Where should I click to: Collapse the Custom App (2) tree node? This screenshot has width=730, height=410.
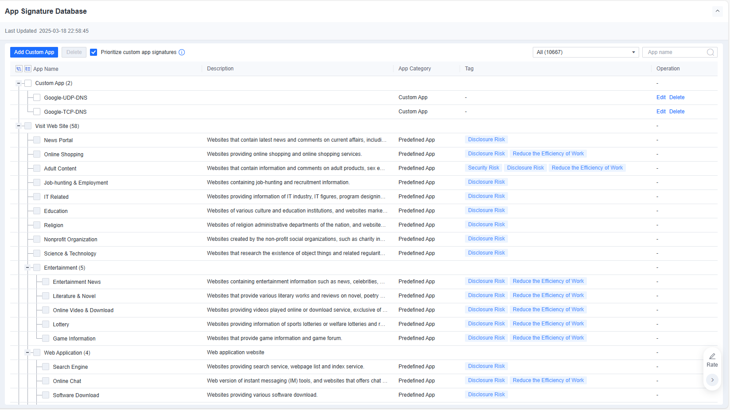tap(19, 83)
